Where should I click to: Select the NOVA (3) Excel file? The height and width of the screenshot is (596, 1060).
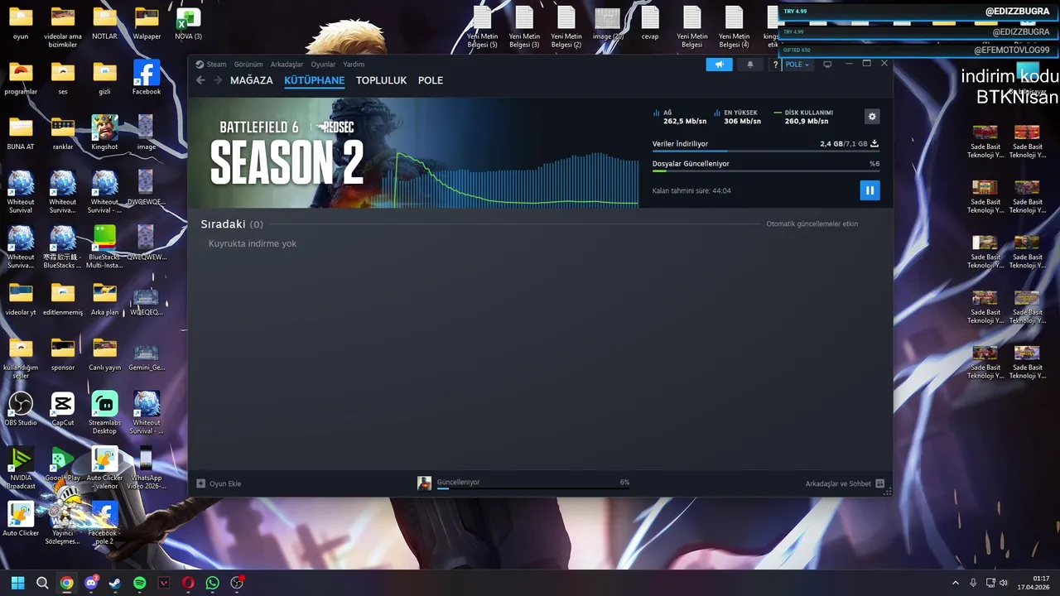(x=188, y=23)
